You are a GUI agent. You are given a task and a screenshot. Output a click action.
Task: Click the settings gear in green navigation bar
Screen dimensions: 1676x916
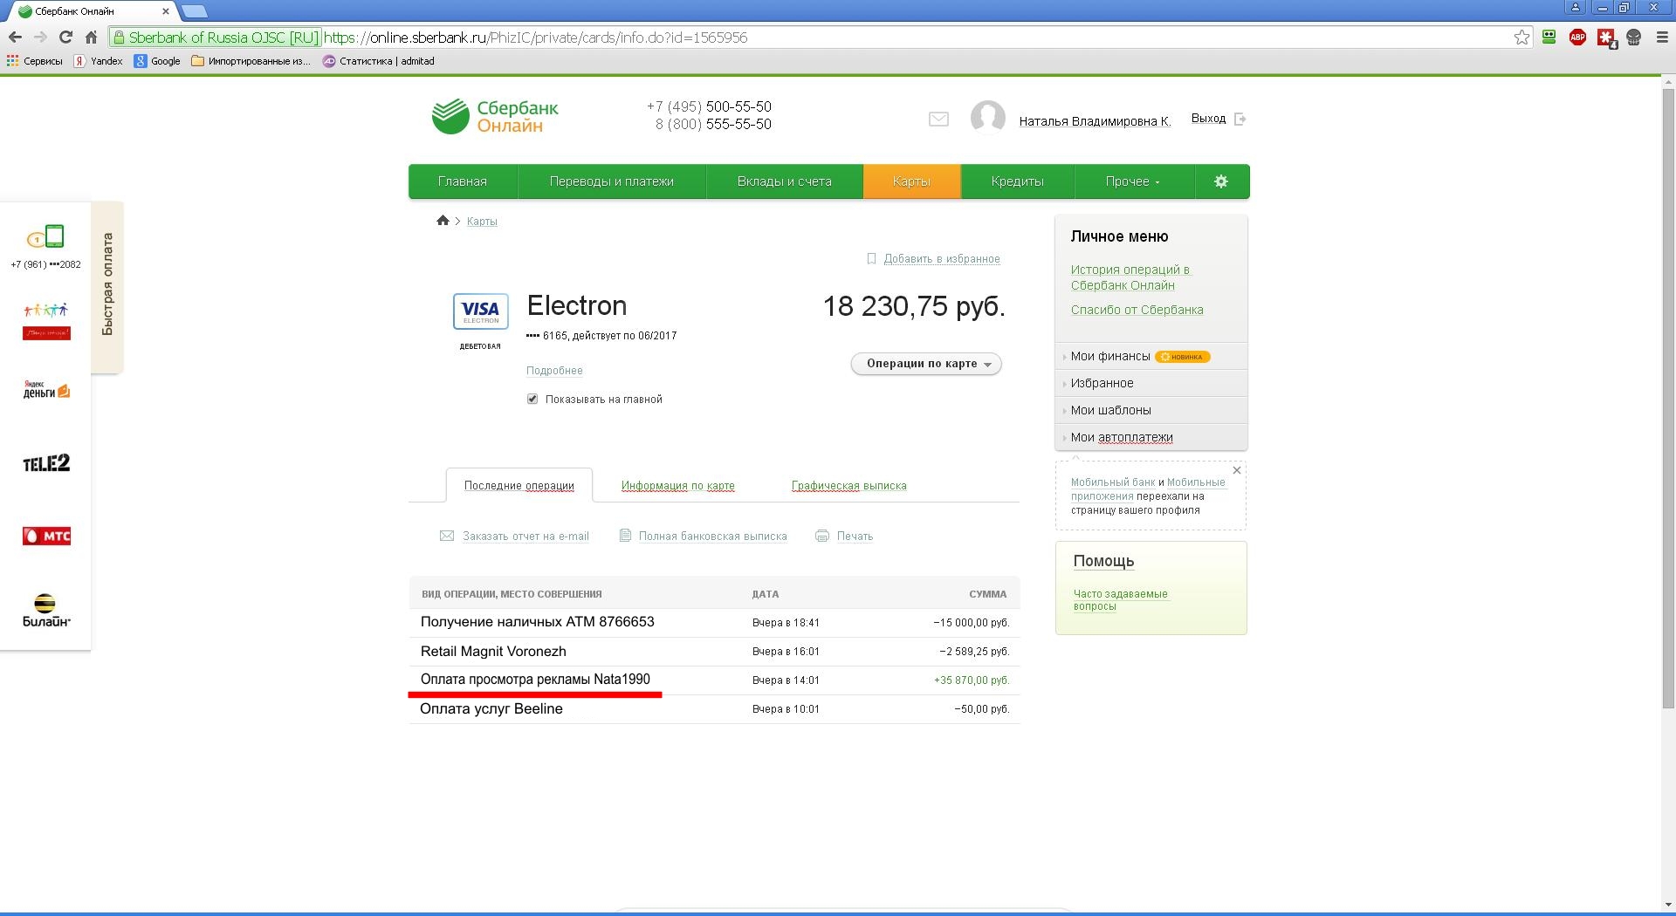(1221, 181)
